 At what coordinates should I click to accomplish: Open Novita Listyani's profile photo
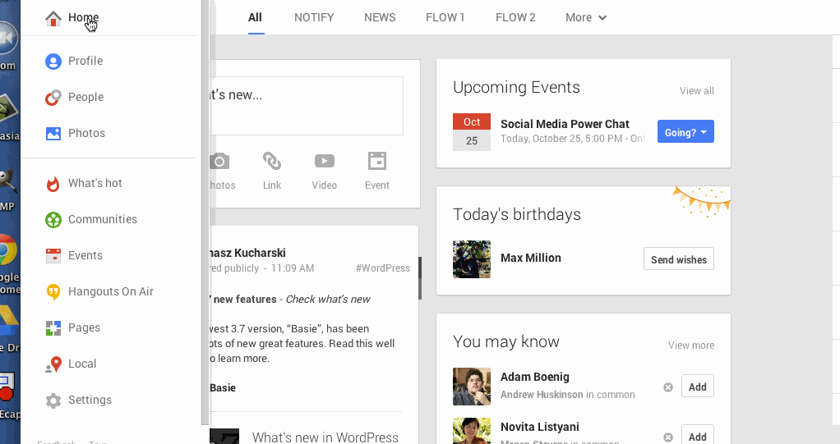[472, 431]
